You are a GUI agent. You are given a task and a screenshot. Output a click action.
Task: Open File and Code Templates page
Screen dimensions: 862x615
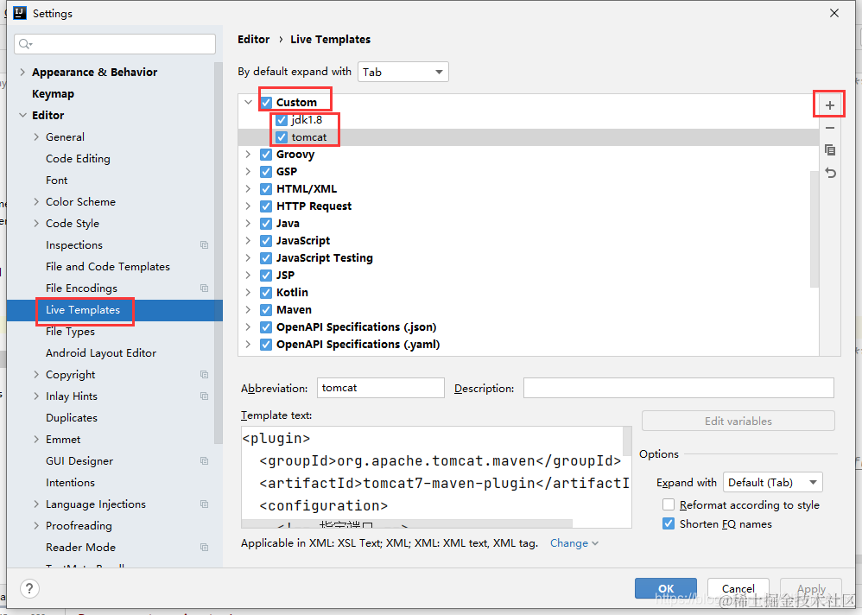pyautogui.click(x=108, y=267)
